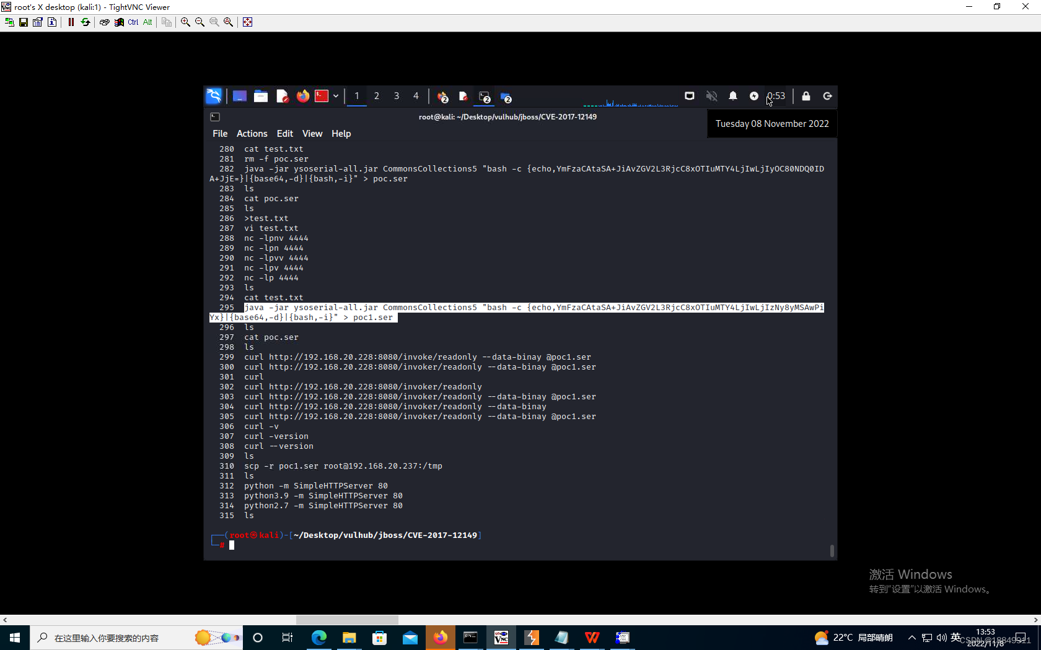Image resolution: width=1041 pixels, height=650 pixels.
Task: Click the terminal vertical scrollbar handle
Action: 832,550
